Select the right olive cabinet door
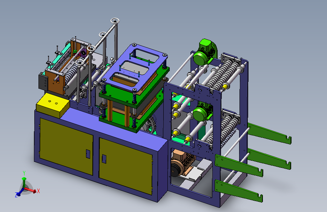The width and height of the screenshot is (327, 212). pos(125,166)
